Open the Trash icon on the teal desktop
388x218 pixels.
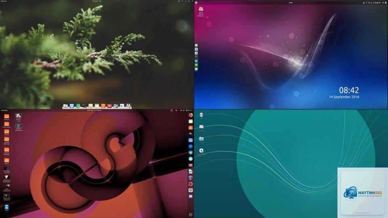pyautogui.click(x=201, y=116)
